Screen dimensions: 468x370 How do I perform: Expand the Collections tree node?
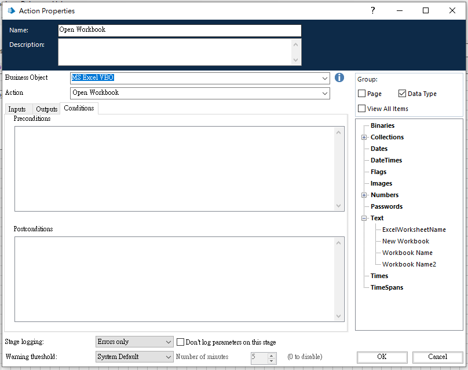coord(364,138)
